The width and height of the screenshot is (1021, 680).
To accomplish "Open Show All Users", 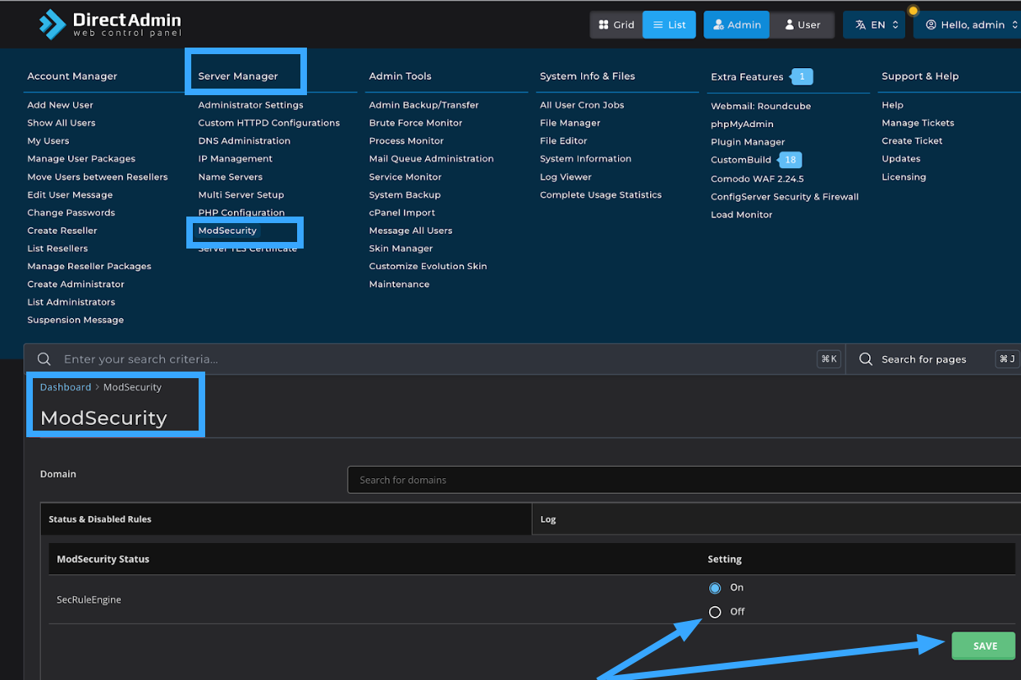I will [x=61, y=123].
